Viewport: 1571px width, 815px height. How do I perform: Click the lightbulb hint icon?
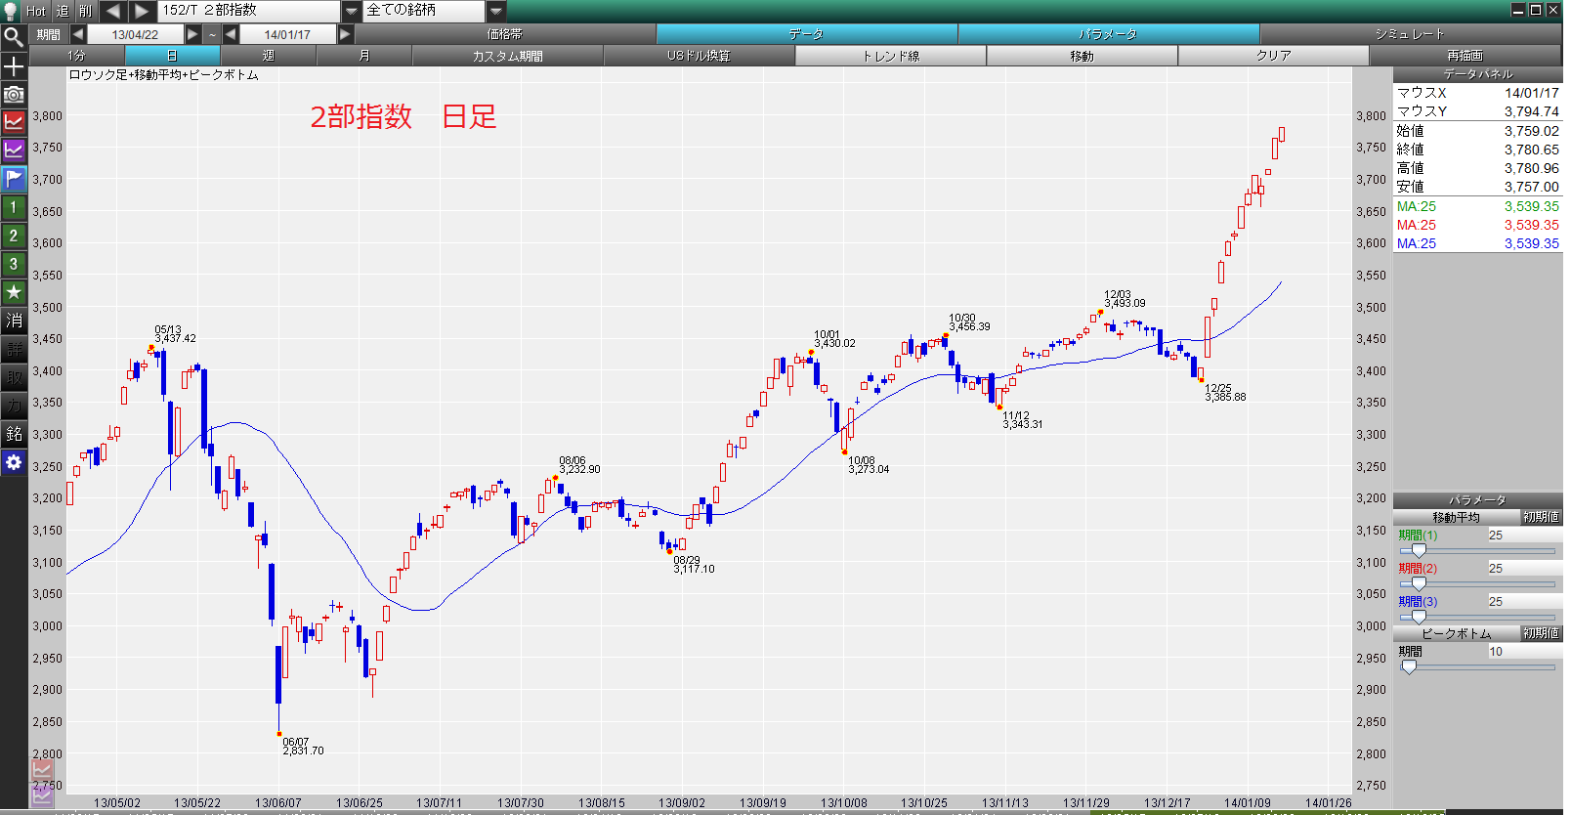point(12,11)
